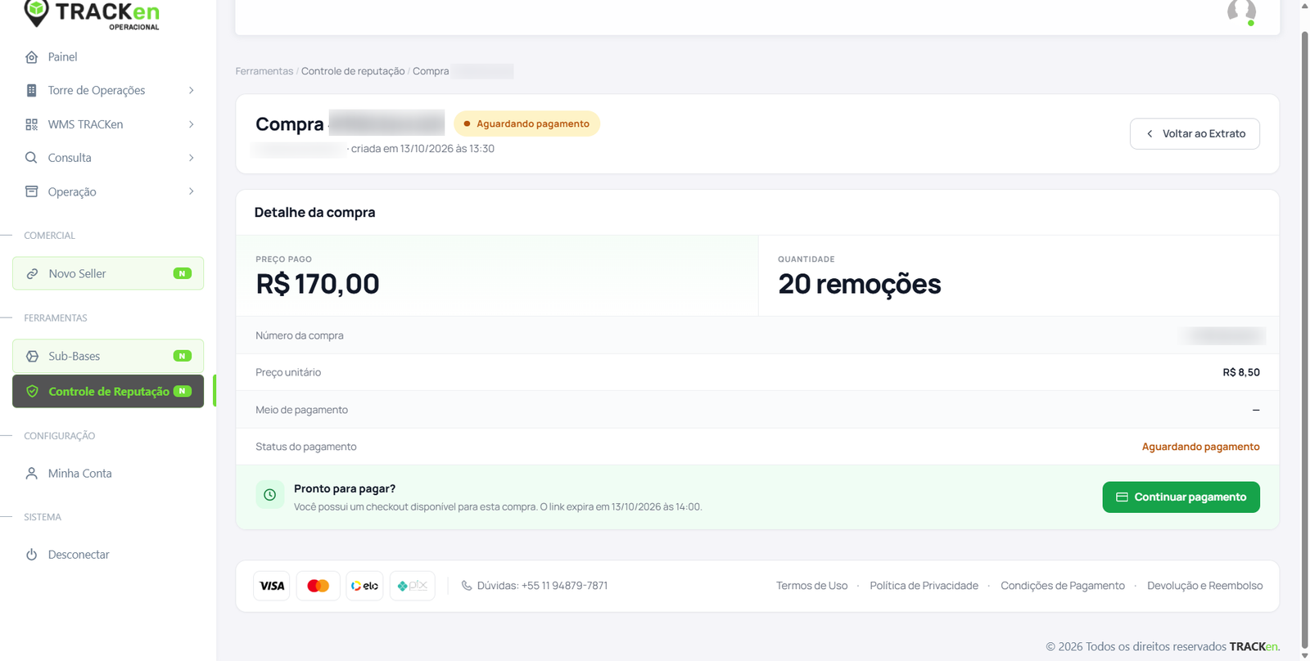Open Sub-Bases menu item
The width and height of the screenshot is (1310, 661).
click(x=108, y=357)
